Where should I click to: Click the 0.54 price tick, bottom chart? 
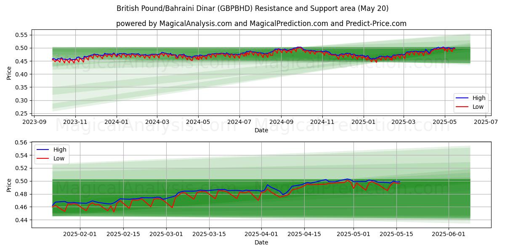(x=22, y=155)
